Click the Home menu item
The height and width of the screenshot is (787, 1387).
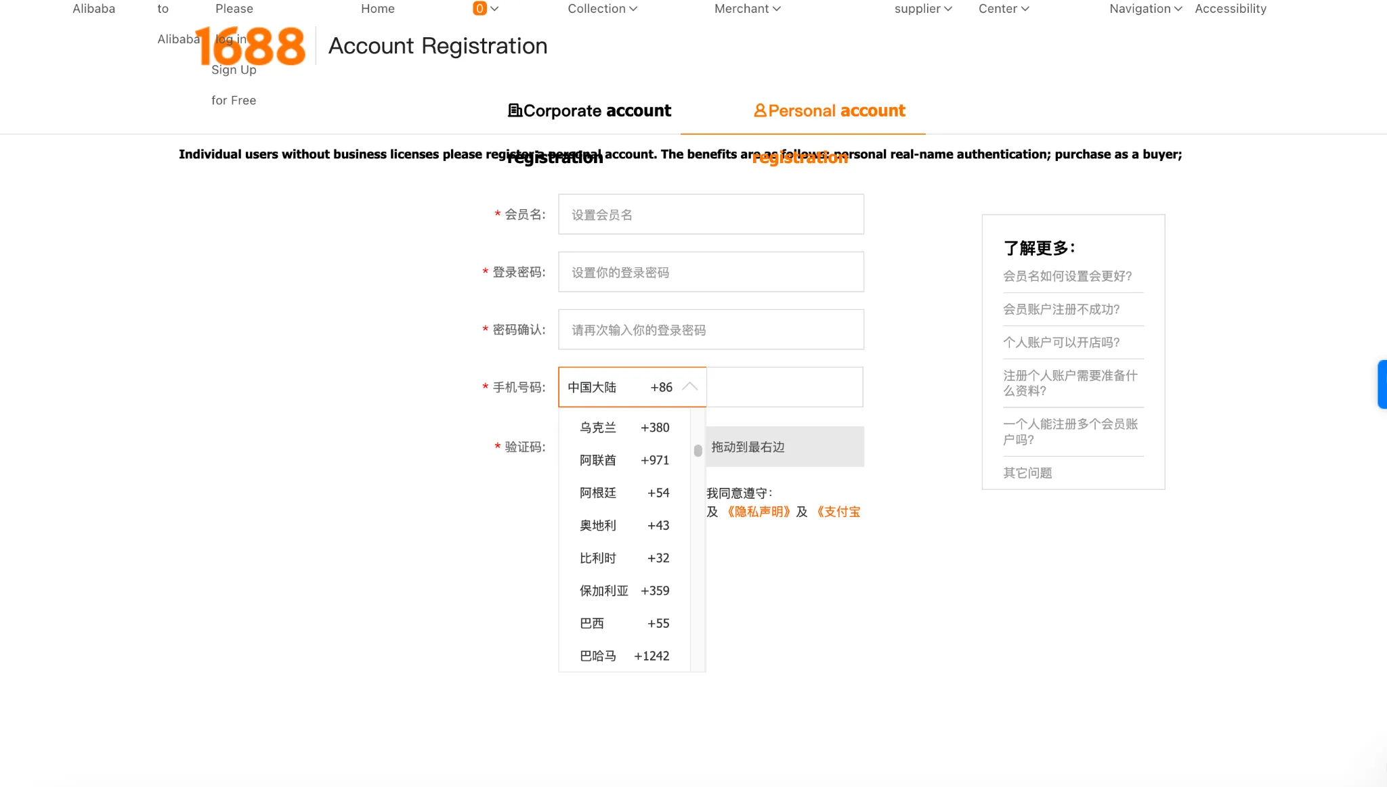pyautogui.click(x=377, y=9)
